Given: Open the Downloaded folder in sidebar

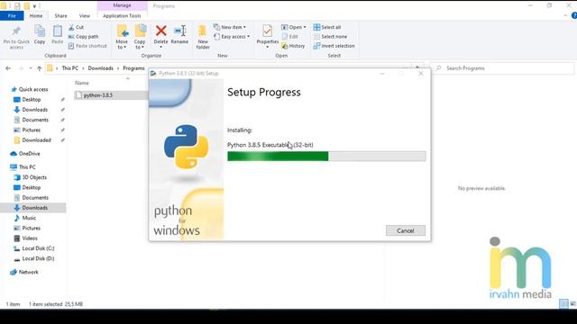Looking at the screenshot, I should (36, 140).
